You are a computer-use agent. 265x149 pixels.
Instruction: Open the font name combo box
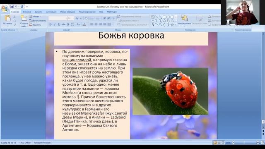point(58,18)
